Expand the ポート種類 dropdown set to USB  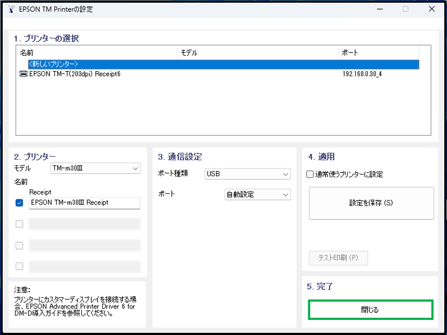pyautogui.click(x=247, y=174)
